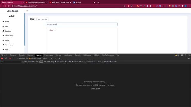
Task: Click the warnings count badge in DevTools
Action: click(177, 55)
